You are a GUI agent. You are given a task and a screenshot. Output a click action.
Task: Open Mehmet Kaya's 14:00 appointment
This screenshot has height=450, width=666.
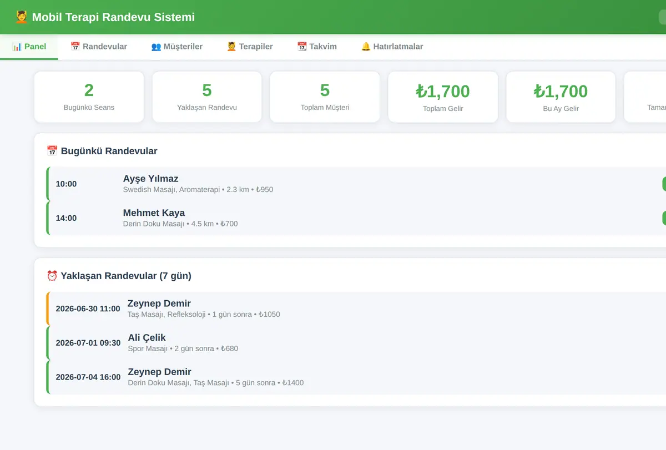[356, 218]
